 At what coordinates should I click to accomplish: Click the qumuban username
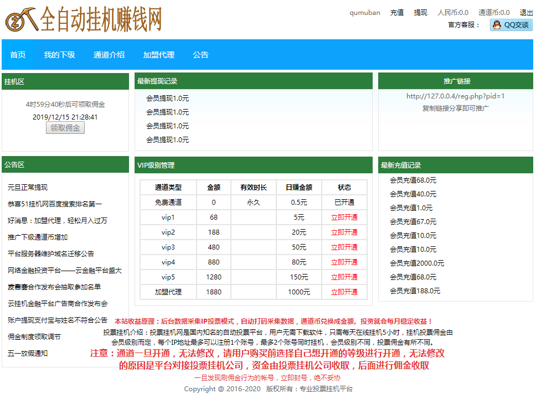(x=365, y=13)
